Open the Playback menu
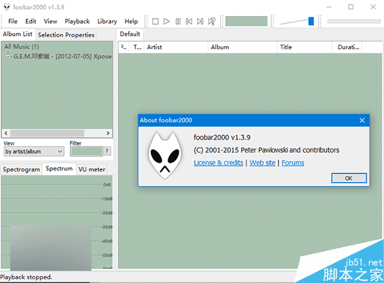 [x=77, y=21]
